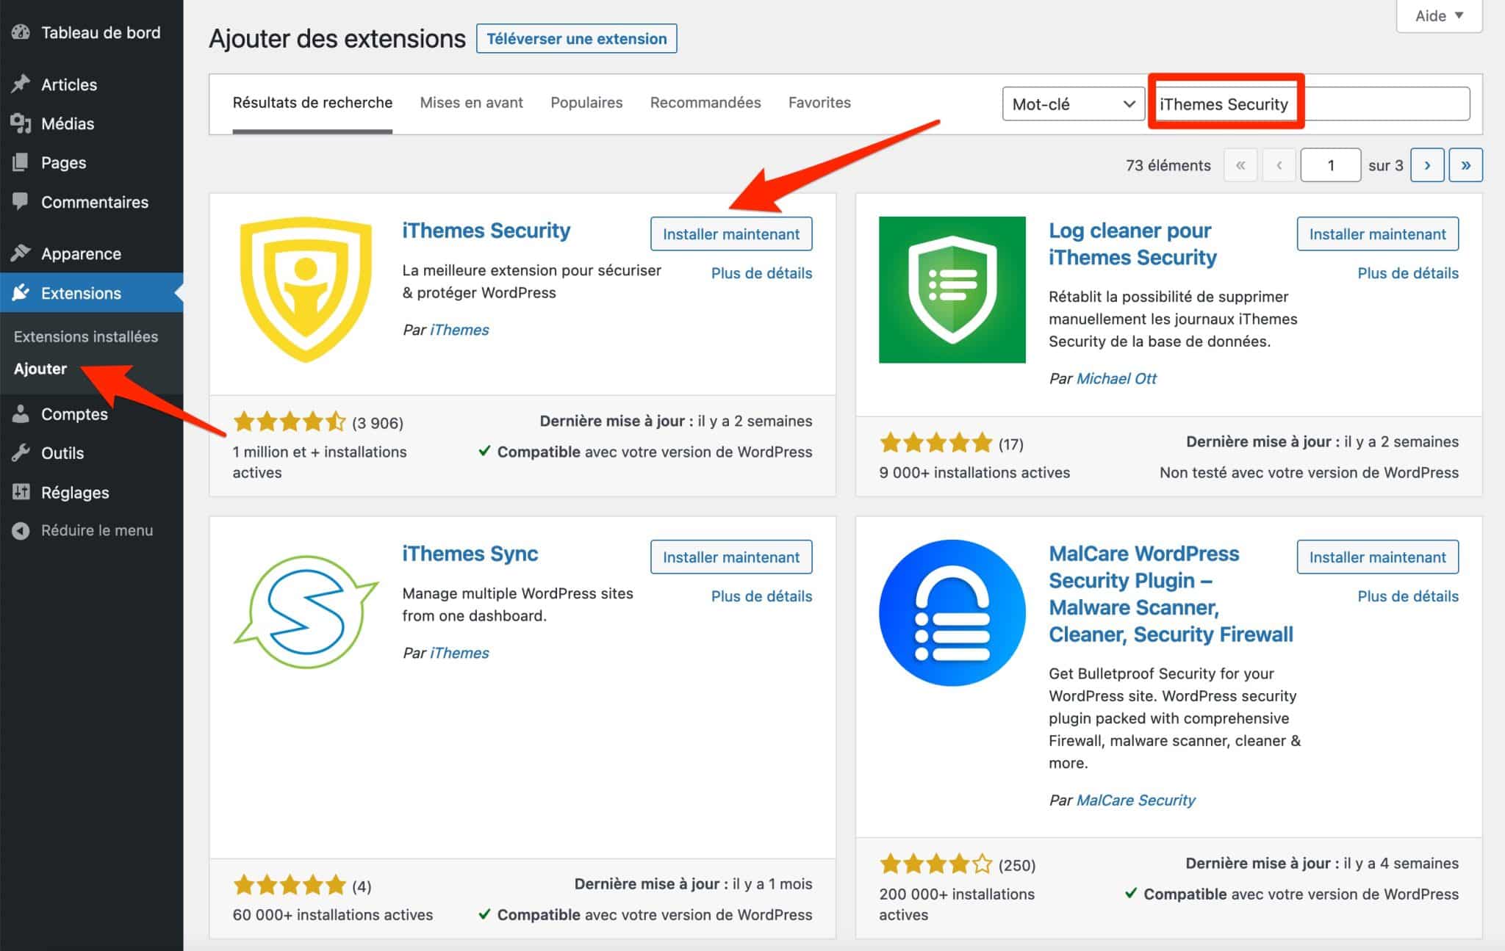Click the MalCare blue lock thumbnail
Image resolution: width=1505 pixels, height=951 pixels.
point(952,612)
